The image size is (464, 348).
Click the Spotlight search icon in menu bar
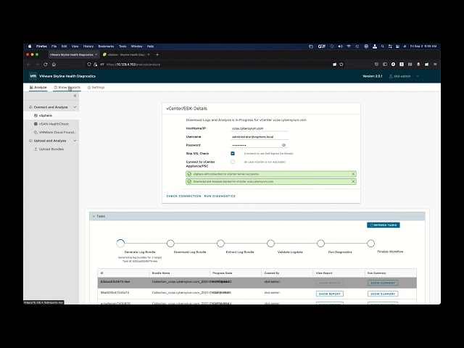(x=383, y=46)
